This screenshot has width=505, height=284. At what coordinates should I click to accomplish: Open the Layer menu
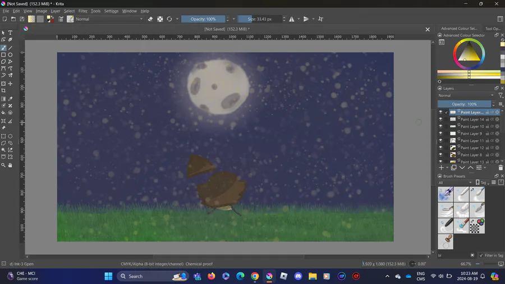click(x=56, y=11)
